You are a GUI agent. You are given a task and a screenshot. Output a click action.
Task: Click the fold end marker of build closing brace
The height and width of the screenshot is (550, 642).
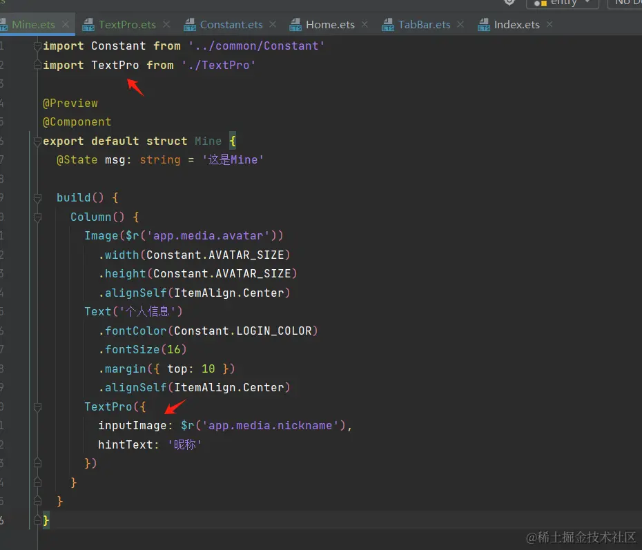point(37,501)
